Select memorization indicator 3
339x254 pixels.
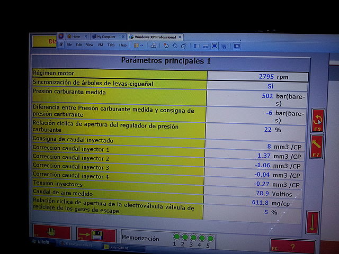click(193, 238)
